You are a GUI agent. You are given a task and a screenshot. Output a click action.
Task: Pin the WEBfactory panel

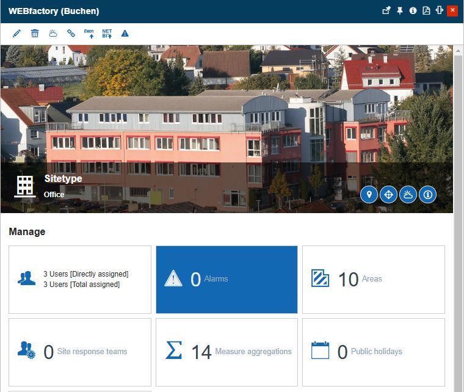tap(400, 10)
